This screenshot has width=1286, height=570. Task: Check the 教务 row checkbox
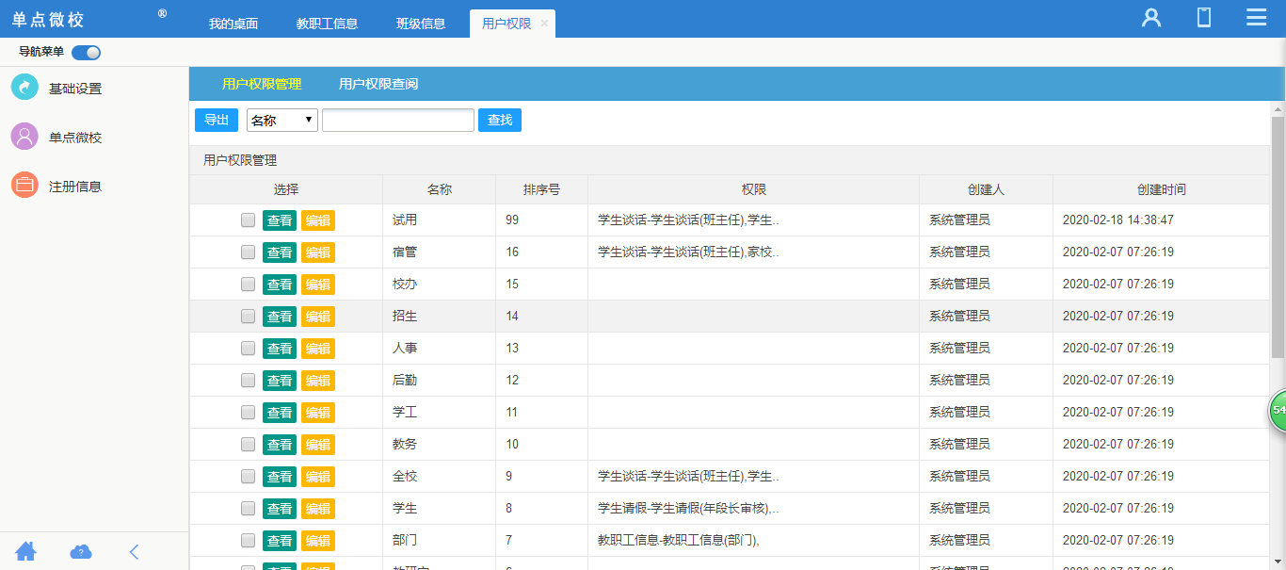(248, 445)
